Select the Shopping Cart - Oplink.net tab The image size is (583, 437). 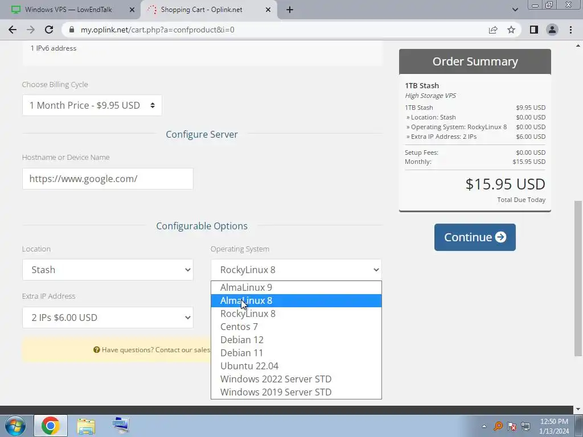coord(202,10)
